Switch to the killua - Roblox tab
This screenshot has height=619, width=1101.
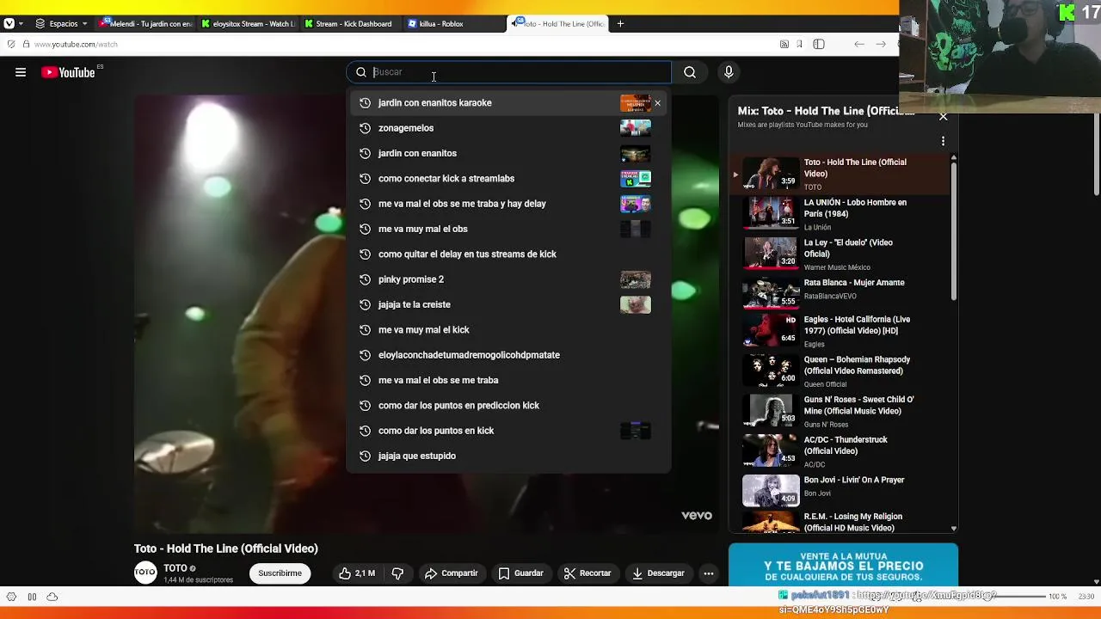(455, 24)
